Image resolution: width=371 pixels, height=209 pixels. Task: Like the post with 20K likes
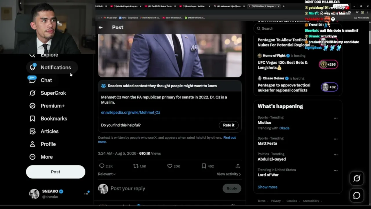170,166
